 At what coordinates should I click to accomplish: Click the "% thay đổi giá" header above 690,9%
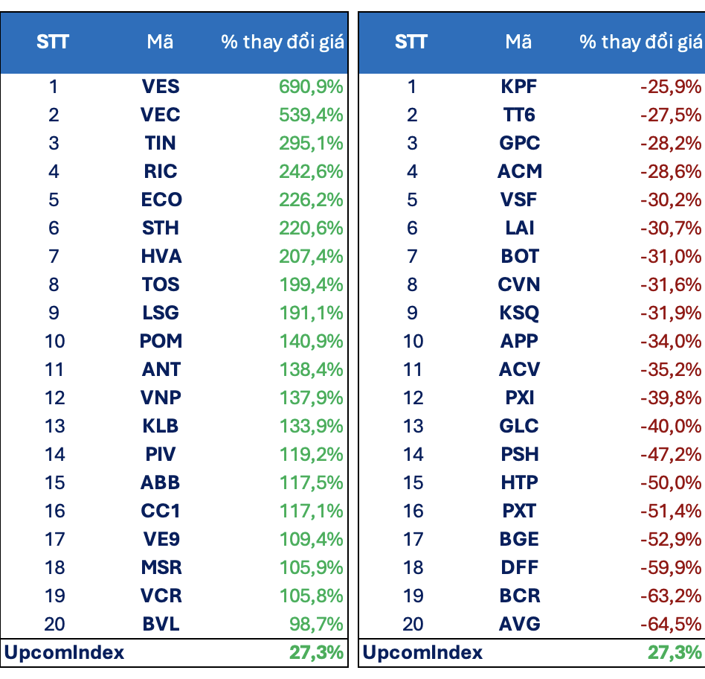[283, 42]
